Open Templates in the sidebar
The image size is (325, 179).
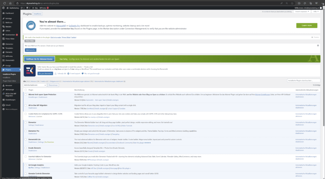pyautogui.click(x=9, y=48)
